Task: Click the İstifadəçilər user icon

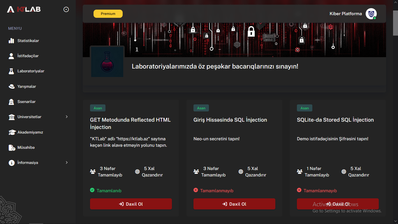Action: [x=11, y=56]
